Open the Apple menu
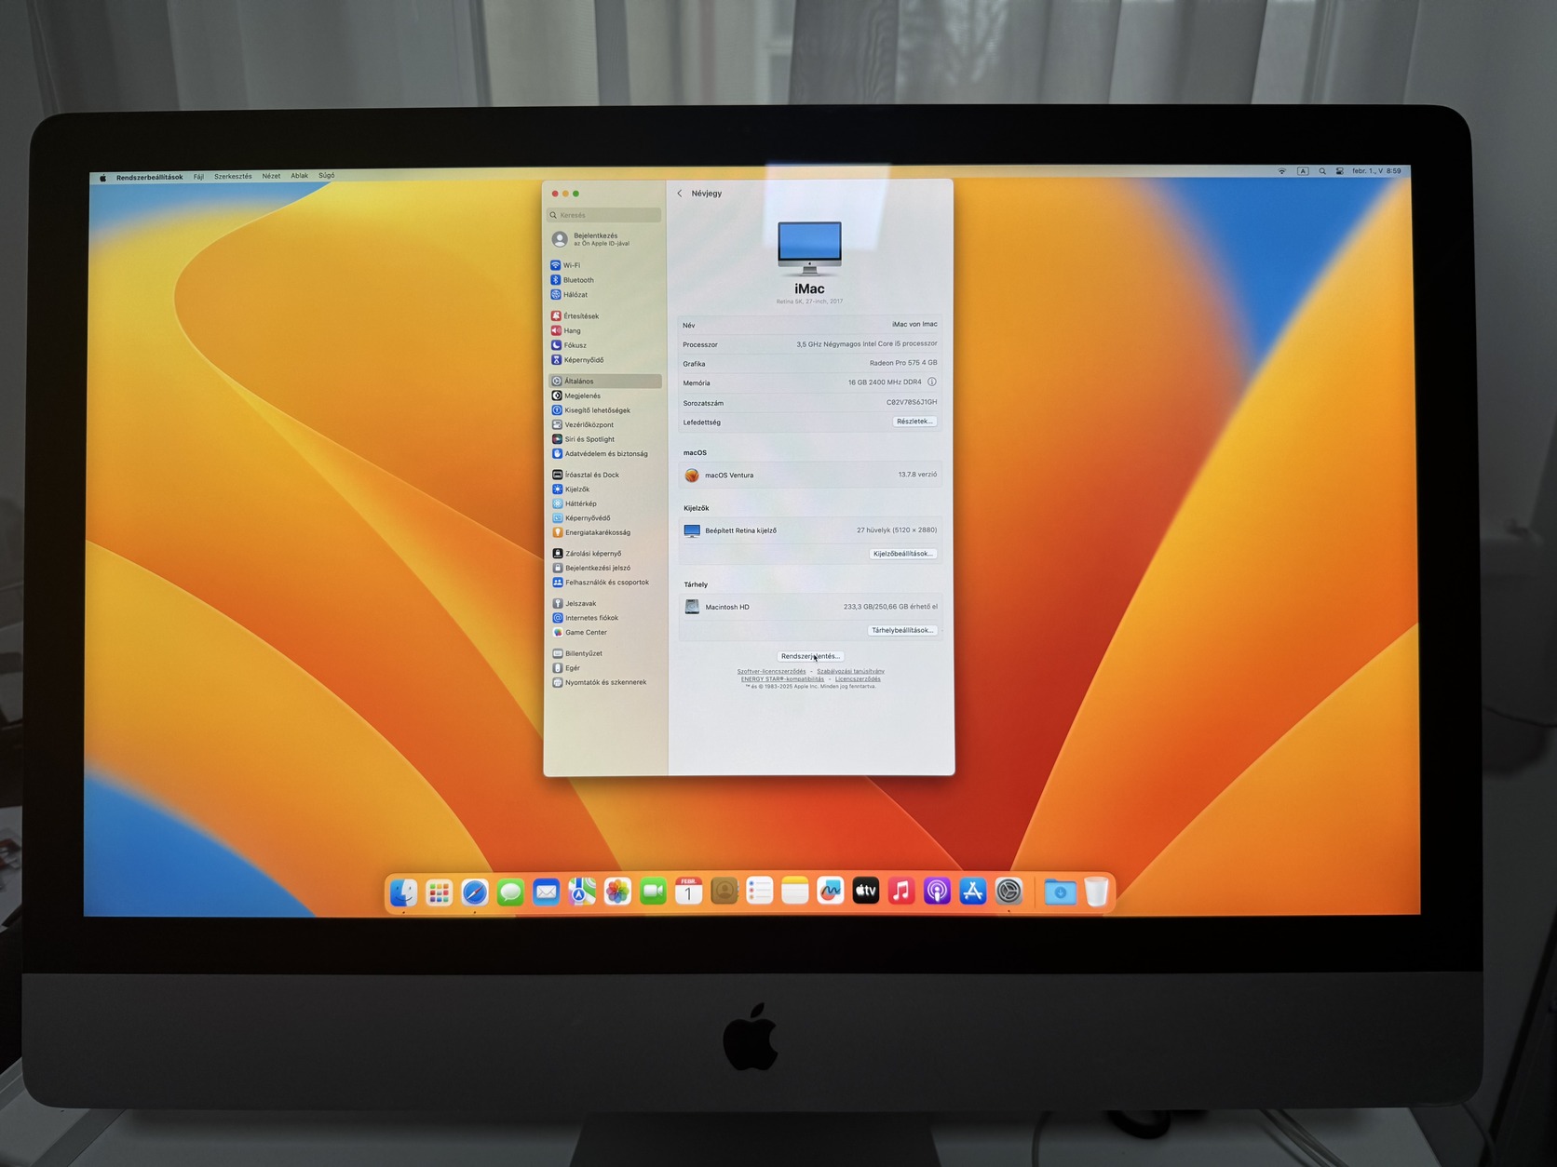The width and height of the screenshot is (1557, 1167). tap(103, 178)
